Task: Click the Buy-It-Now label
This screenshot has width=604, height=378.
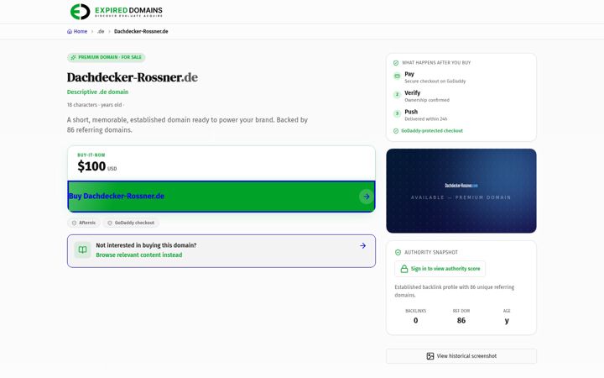Action: pyautogui.click(x=91, y=155)
